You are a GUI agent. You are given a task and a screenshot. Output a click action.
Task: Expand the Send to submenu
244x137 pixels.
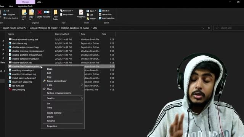(63, 98)
